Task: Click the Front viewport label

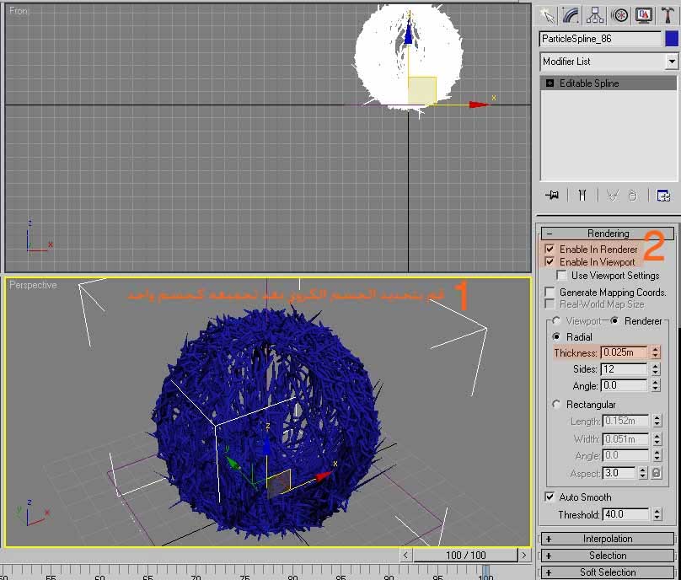Action: 19,10
